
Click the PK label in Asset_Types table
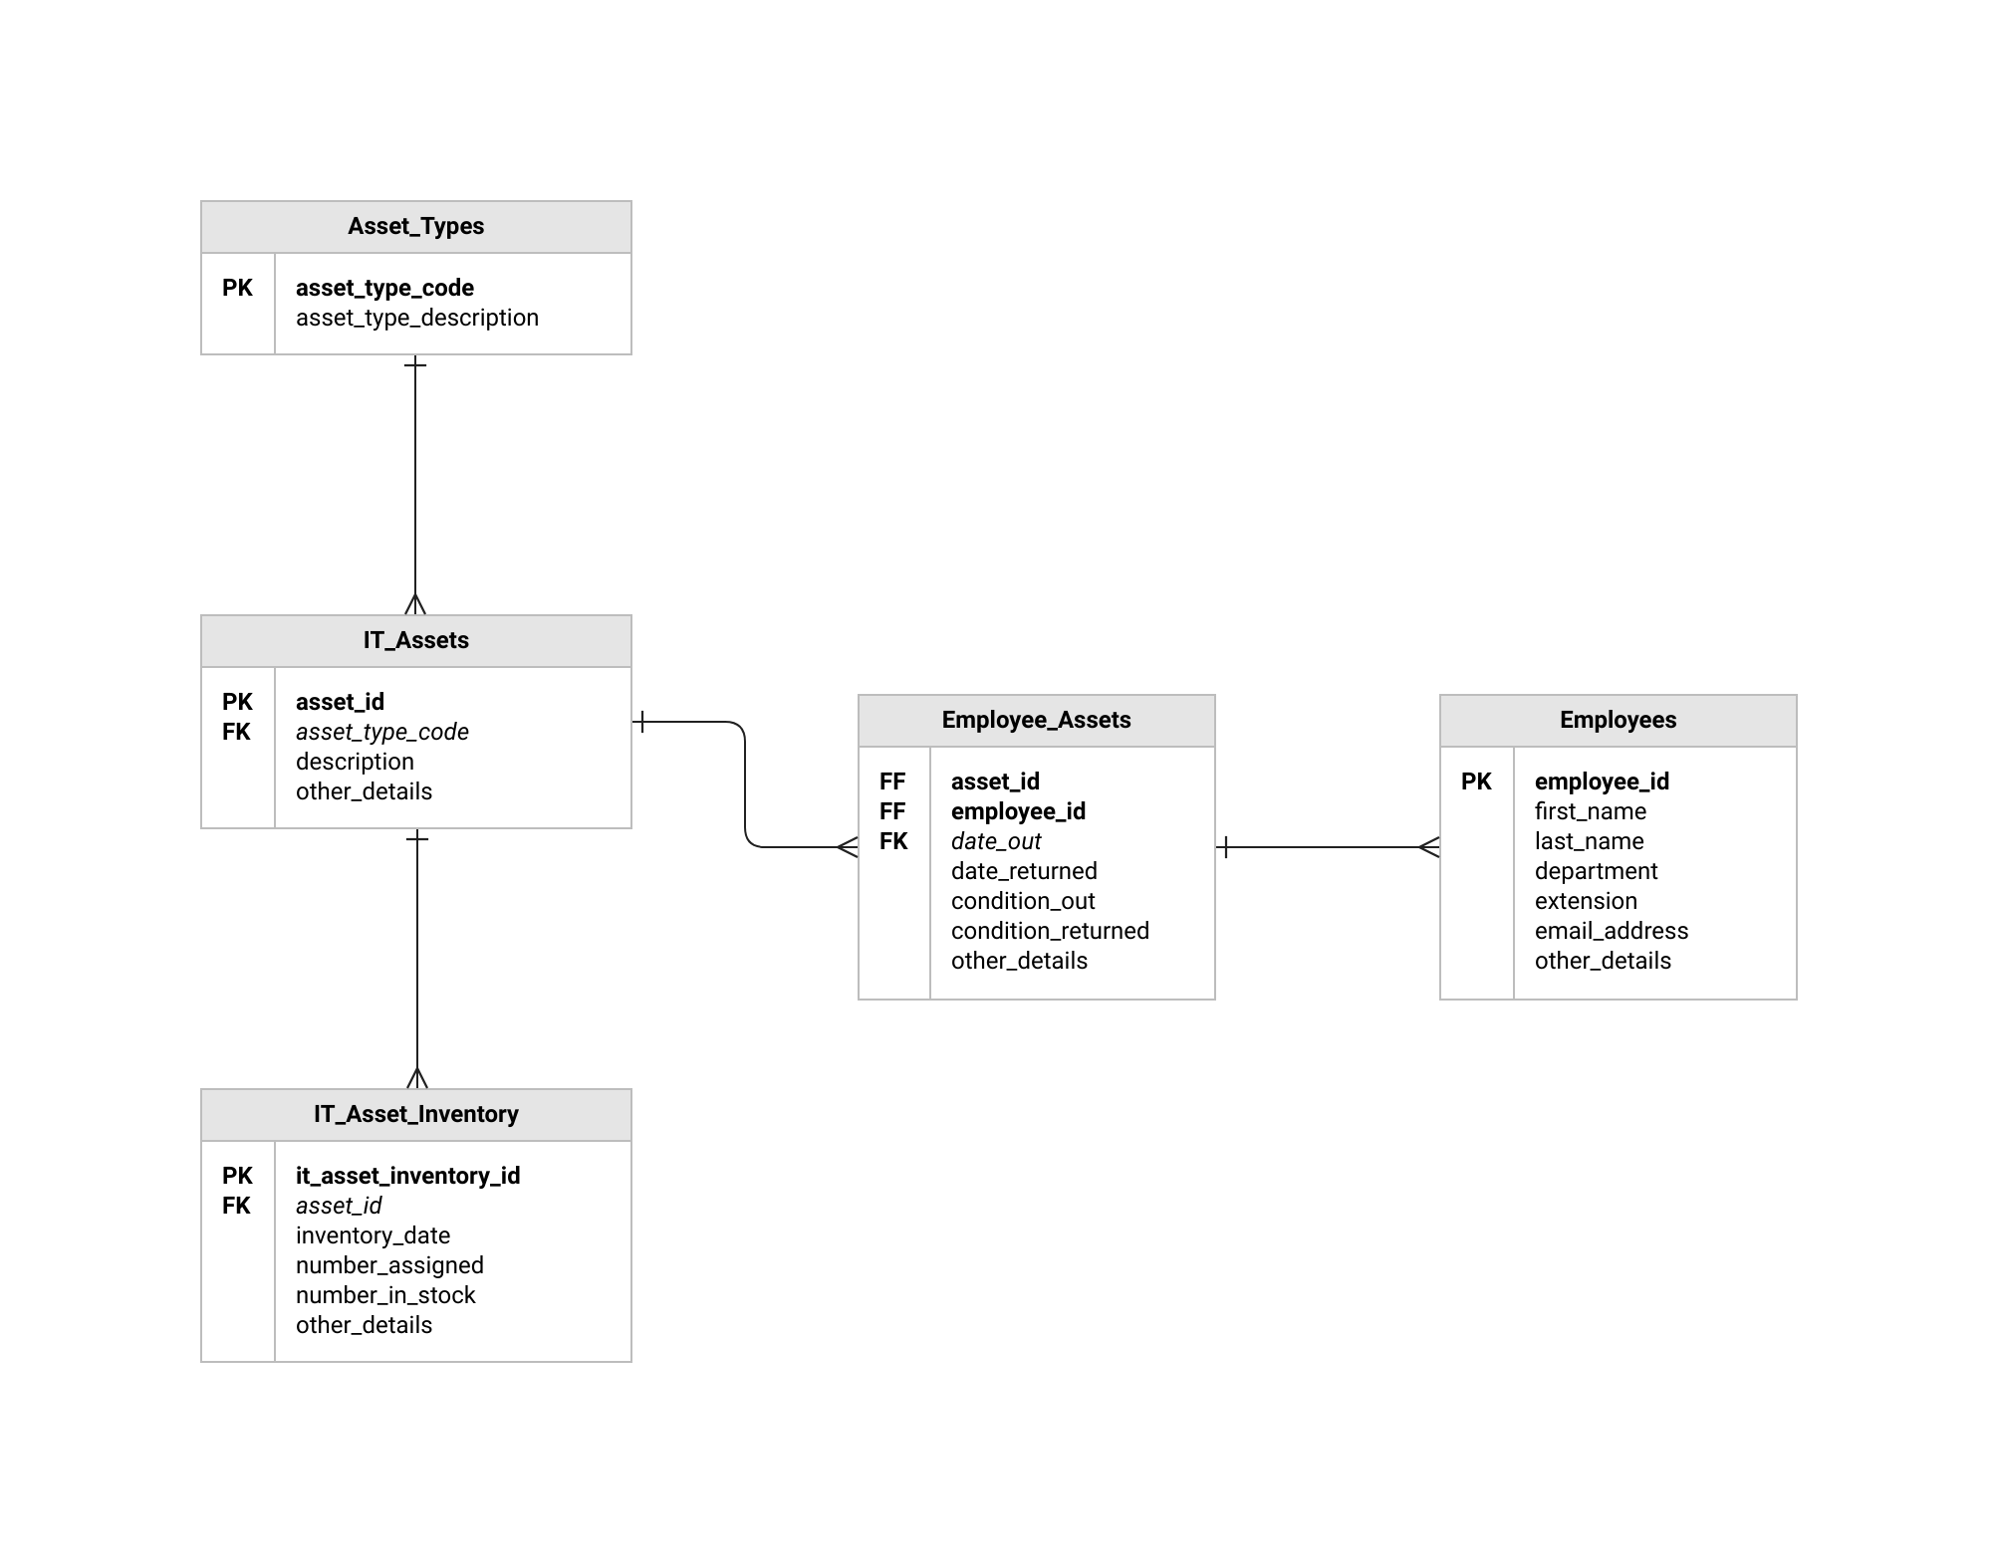click(237, 288)
